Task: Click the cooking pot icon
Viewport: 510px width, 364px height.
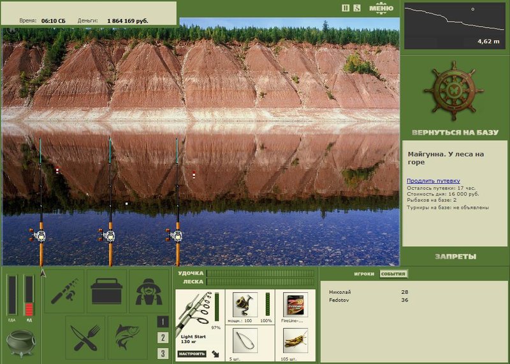Action: [21, 343]
